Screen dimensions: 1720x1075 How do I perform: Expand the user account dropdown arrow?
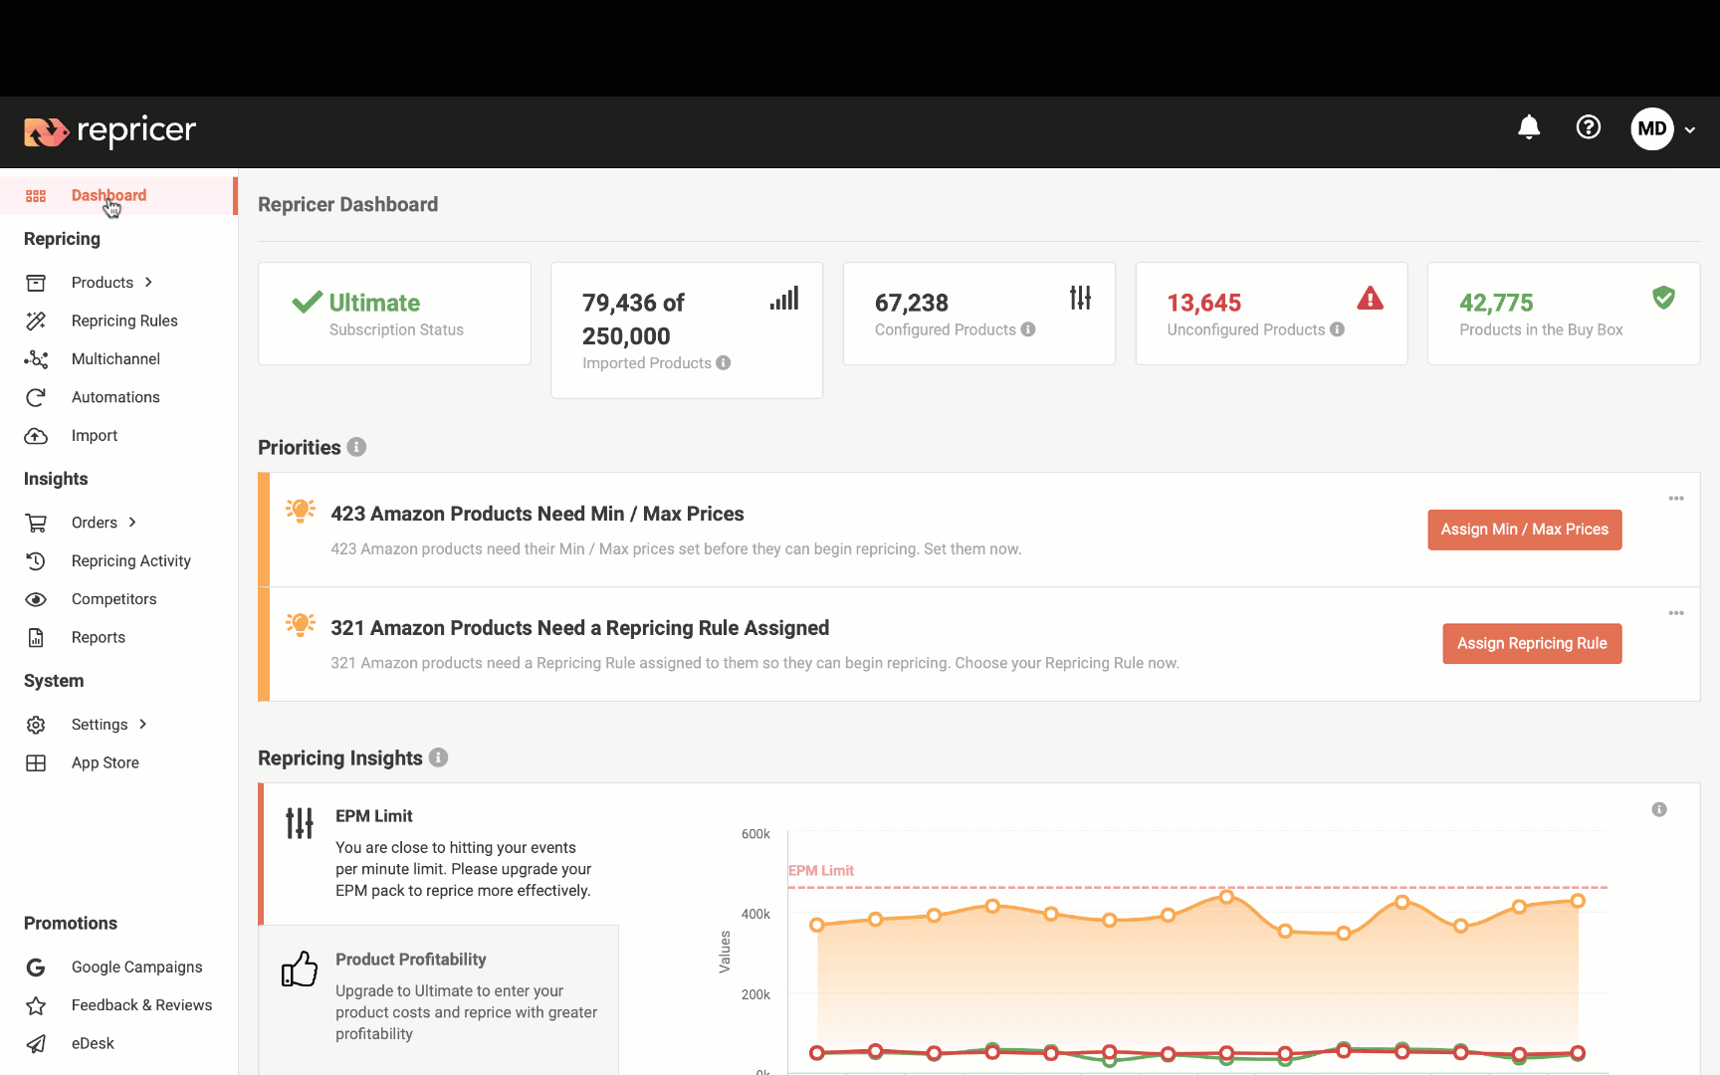1690,129
